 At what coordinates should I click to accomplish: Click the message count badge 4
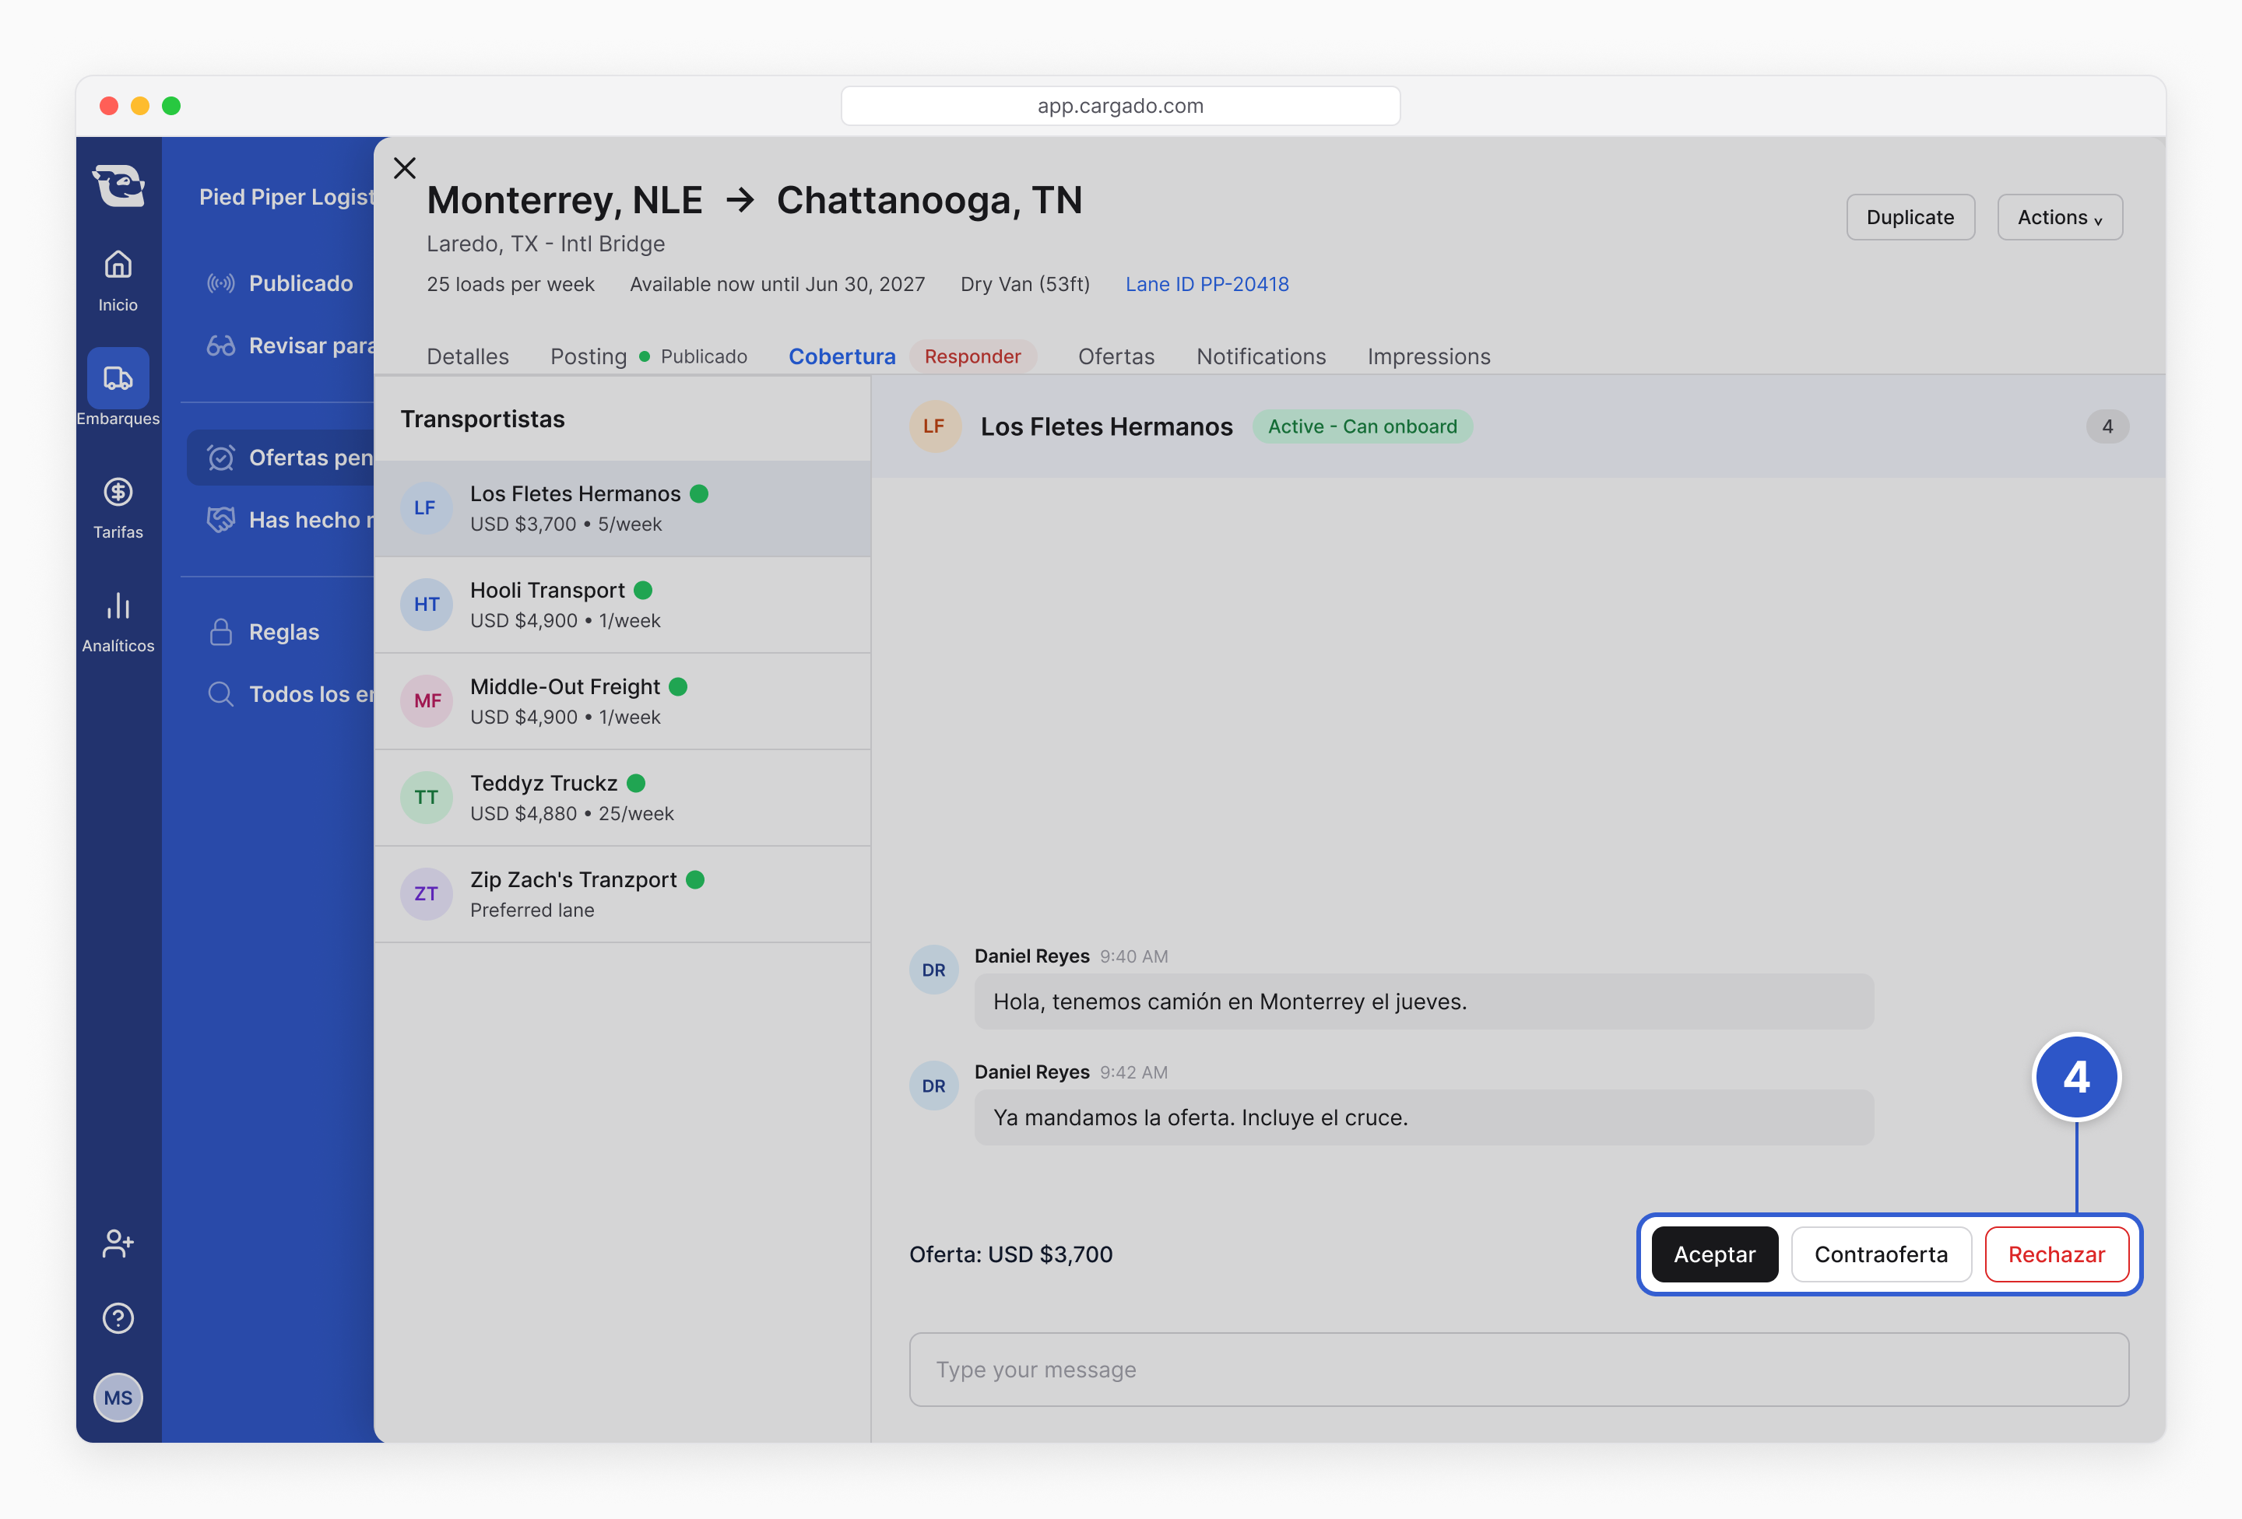coord(2107,426)
